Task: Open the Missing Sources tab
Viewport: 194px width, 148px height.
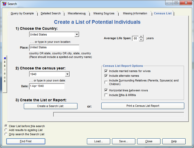Action: coord(104,13)
